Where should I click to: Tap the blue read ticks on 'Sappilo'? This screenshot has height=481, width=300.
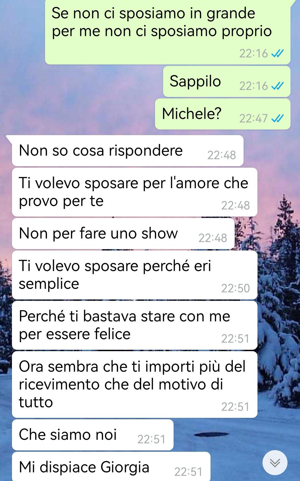(x=277, y=86)
